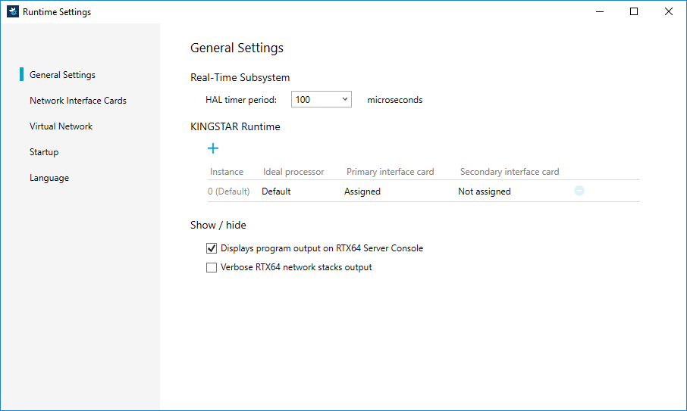Minimize the Runtime Settings window
The image size is (687, 411).
(599, 11)
